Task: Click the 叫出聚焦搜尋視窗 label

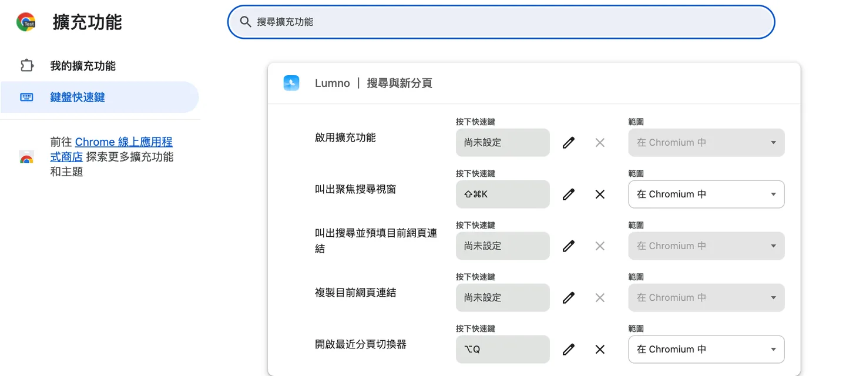Action: [x=355, y=189]
